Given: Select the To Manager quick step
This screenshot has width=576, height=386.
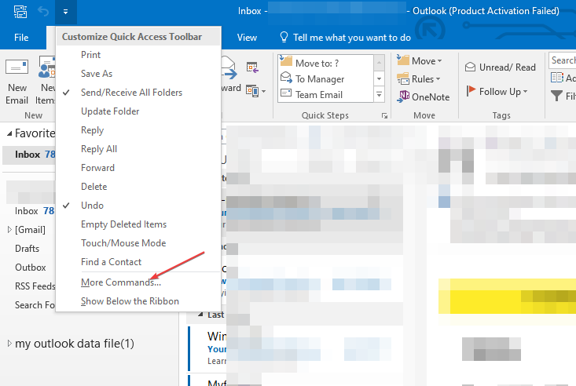Looking at the screenshot, I should (326, 79).
